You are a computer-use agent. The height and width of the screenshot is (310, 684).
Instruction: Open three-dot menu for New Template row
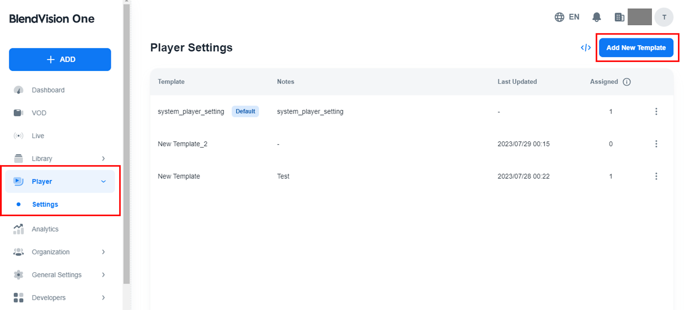coord(656,176)
